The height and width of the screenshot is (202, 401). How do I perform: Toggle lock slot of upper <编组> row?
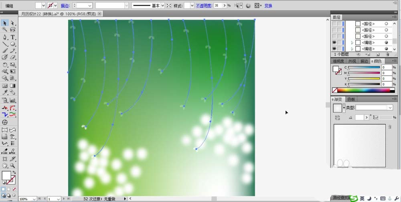[339, 42]
